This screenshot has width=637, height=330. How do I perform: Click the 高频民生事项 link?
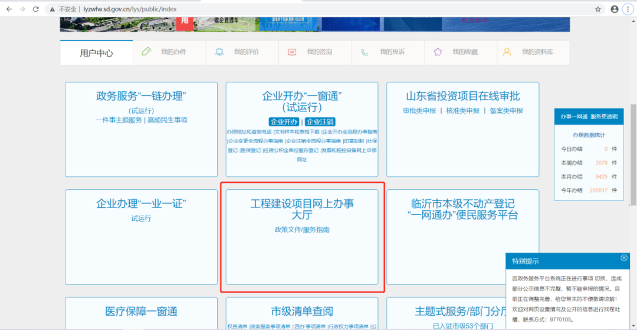[168, 120]
